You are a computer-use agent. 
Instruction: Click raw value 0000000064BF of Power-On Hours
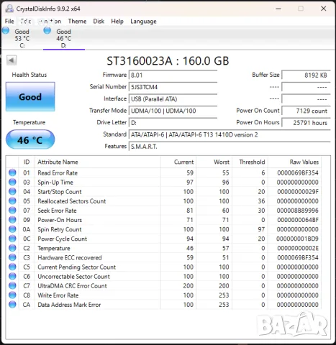298,220
